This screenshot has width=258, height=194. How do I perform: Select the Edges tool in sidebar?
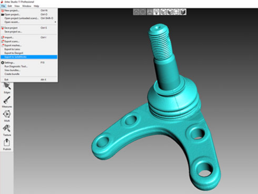click(x=7, y=86)
